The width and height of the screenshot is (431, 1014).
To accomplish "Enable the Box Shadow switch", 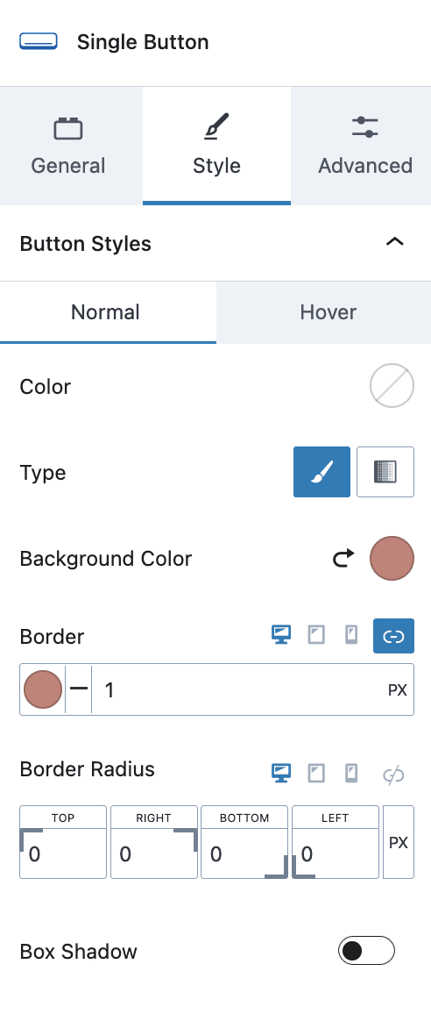I will point(365,950).
